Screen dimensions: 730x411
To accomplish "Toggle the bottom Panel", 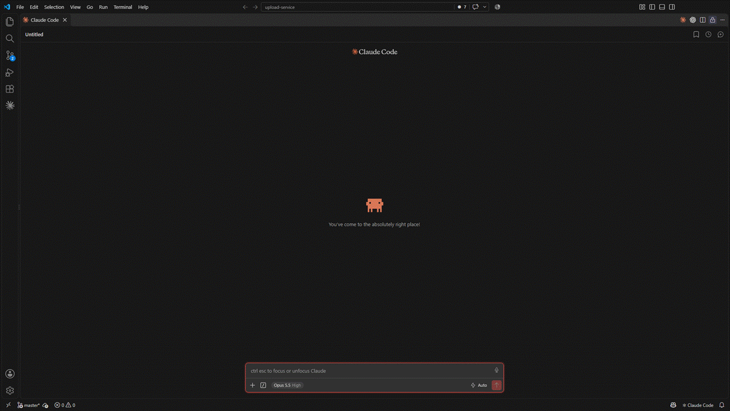I will 662,7.
